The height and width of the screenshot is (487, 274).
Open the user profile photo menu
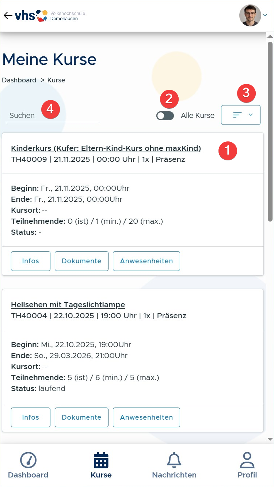click(x=250, y=15)
